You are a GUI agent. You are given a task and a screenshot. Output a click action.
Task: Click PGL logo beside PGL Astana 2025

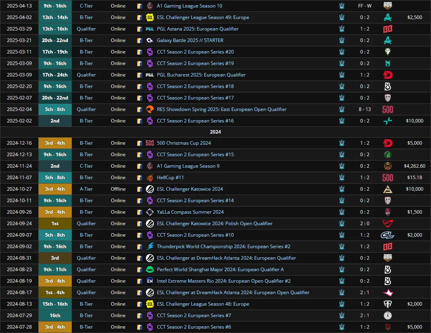pos(150,29)
